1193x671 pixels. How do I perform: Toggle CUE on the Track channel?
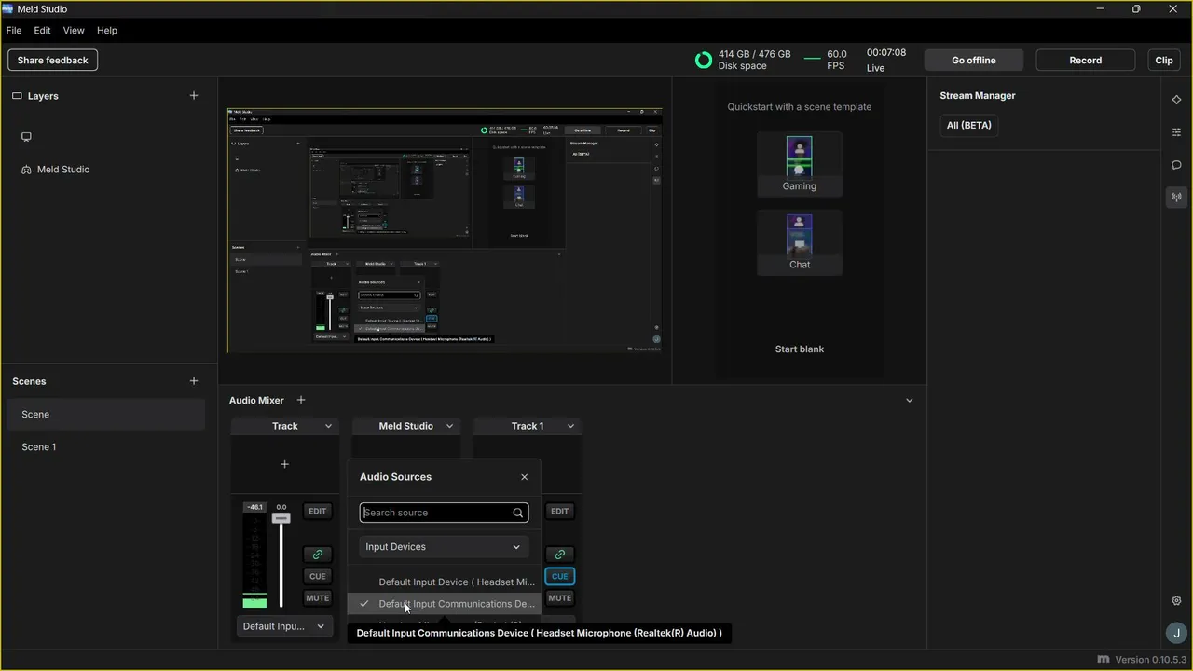point(317,577)
